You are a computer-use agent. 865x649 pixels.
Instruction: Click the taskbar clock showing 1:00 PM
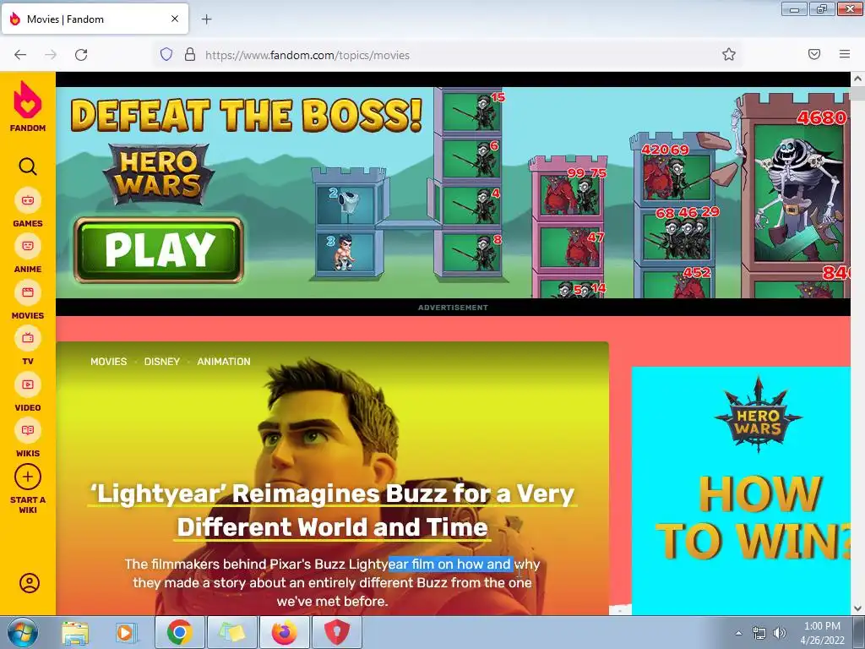pyautogui.click(x=822, y=633)
